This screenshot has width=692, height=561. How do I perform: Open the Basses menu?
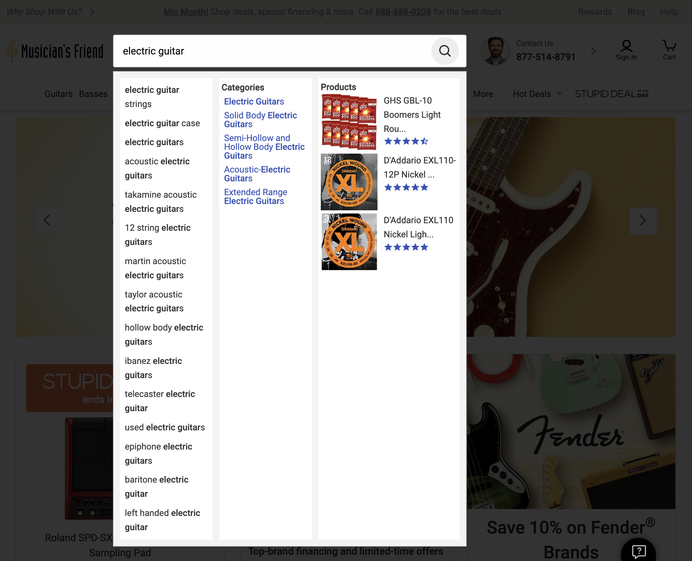point(93,94)
